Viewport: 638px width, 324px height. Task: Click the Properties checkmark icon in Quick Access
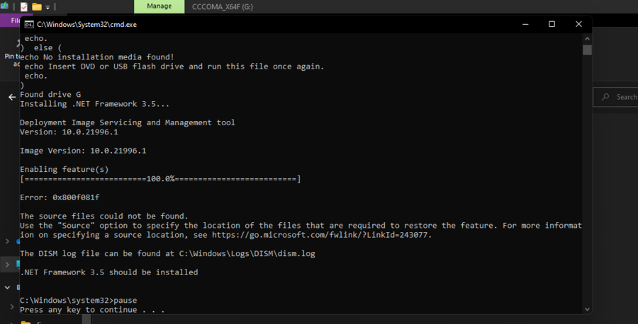click(x=23, y=6)
